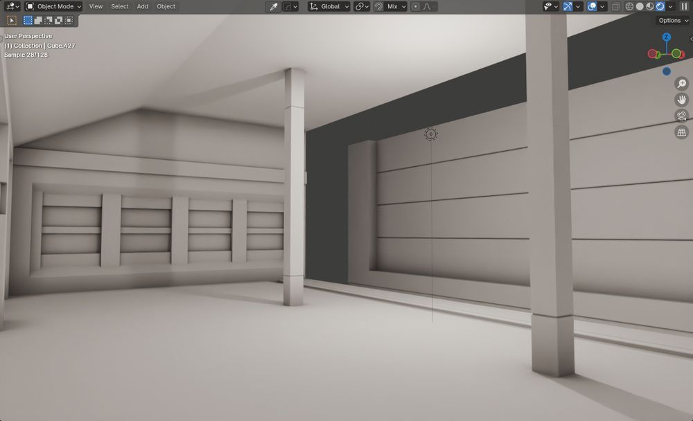Open the Select menu
Viewport: 693px width, 421px height.
pyautogui.click(x=120, y=6)
